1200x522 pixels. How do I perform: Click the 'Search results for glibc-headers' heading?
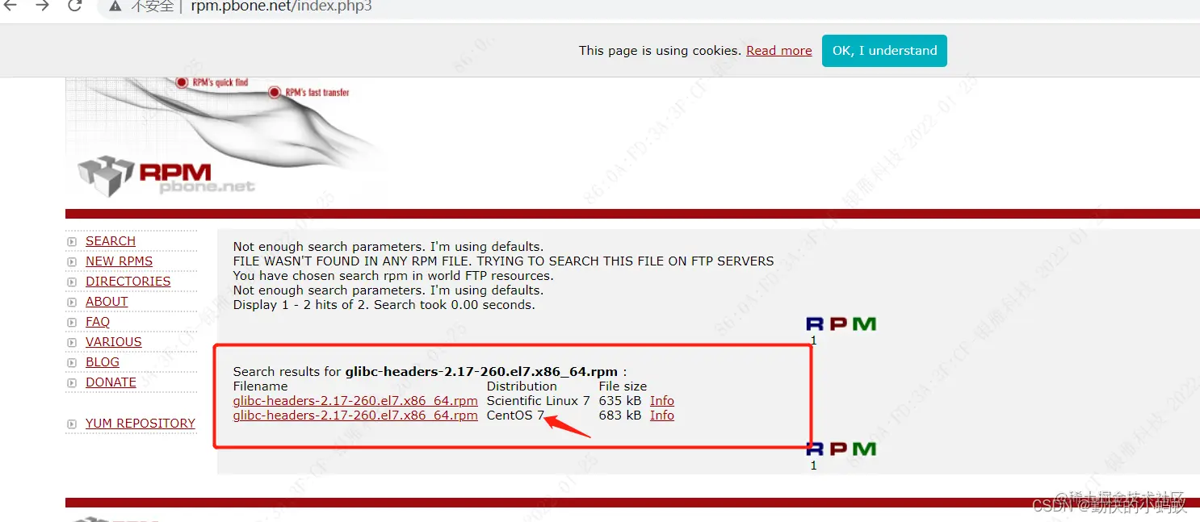[x=430, y=372]
